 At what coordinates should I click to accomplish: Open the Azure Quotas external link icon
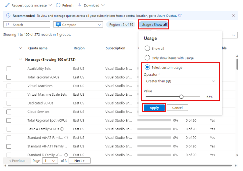pyautogui.click(x=180, y=16)
